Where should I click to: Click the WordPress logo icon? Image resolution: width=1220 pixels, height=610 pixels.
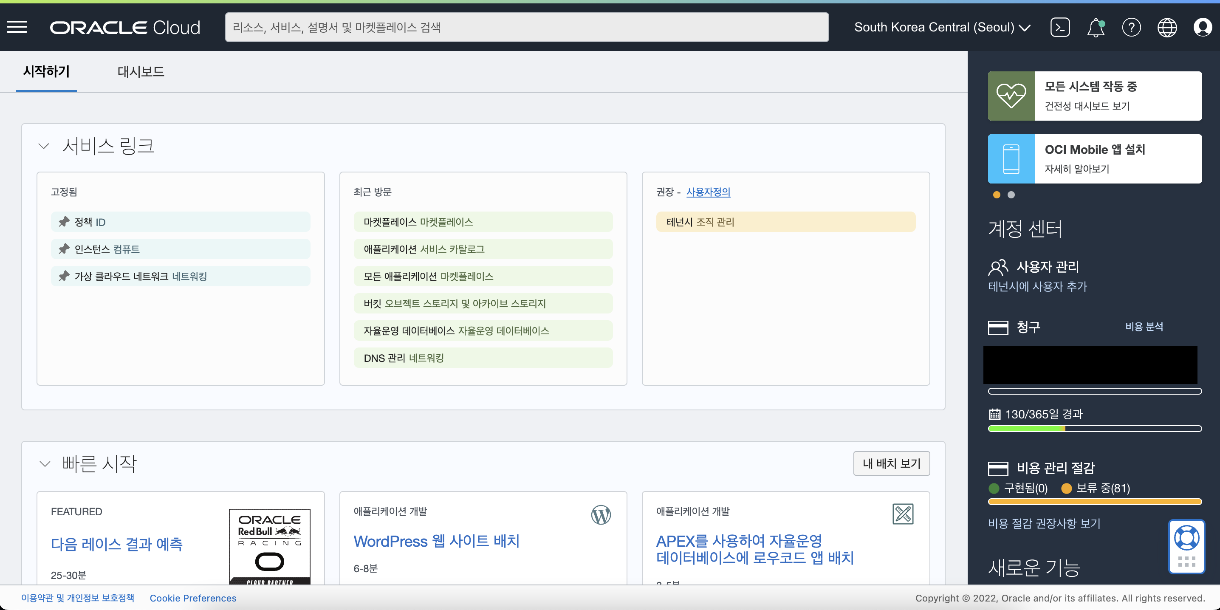coord(601,514)
